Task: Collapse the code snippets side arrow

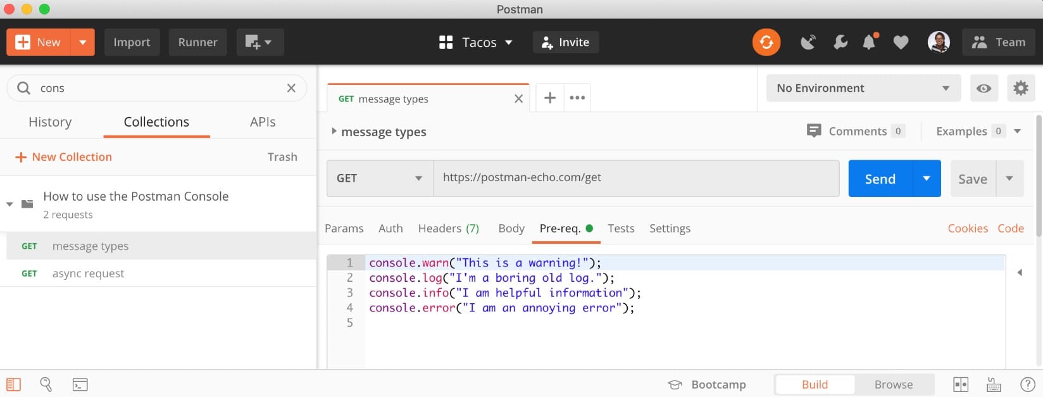Action: 1020,272
